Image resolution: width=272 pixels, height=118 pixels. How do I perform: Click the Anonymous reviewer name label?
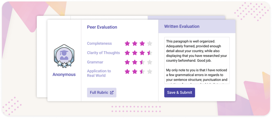[x=64, y=75]
